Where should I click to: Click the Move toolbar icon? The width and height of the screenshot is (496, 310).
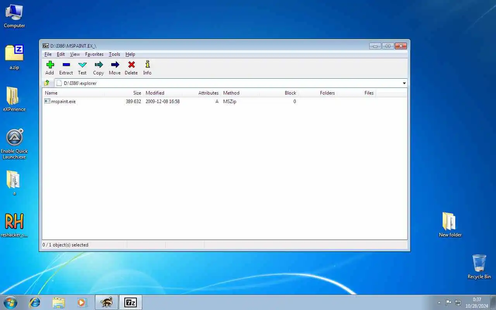pyautogui.click(x=115, y=65)
